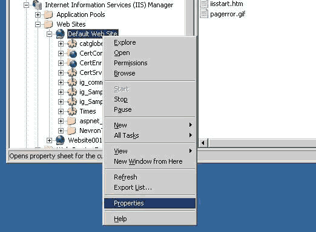
Task: Expand the aspnet_client node
Action: point(61,121)
